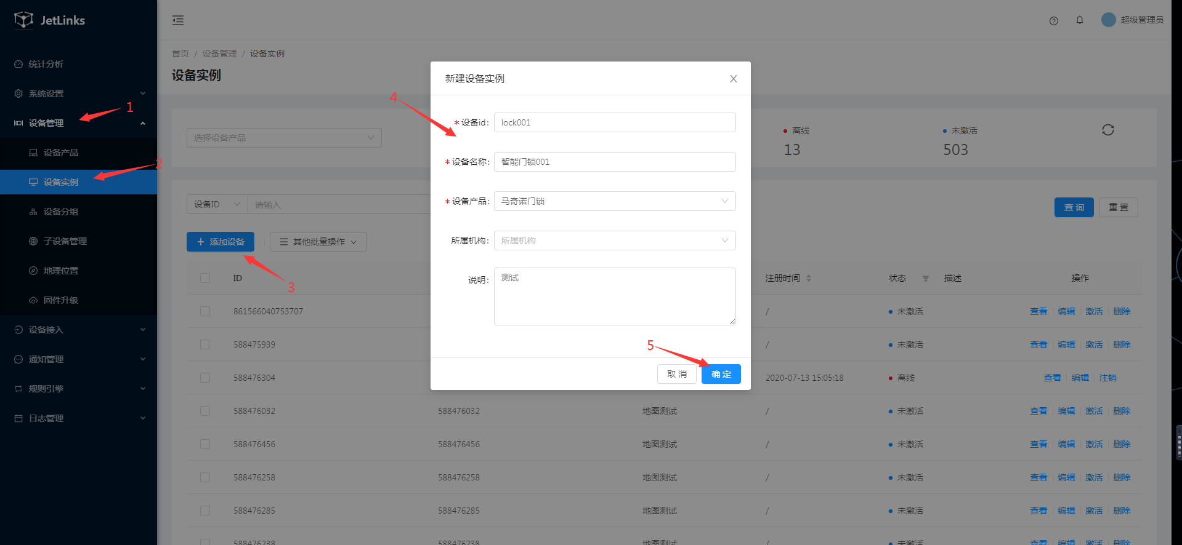Sort by registration time arrows icon

click(x=809, y=279)
